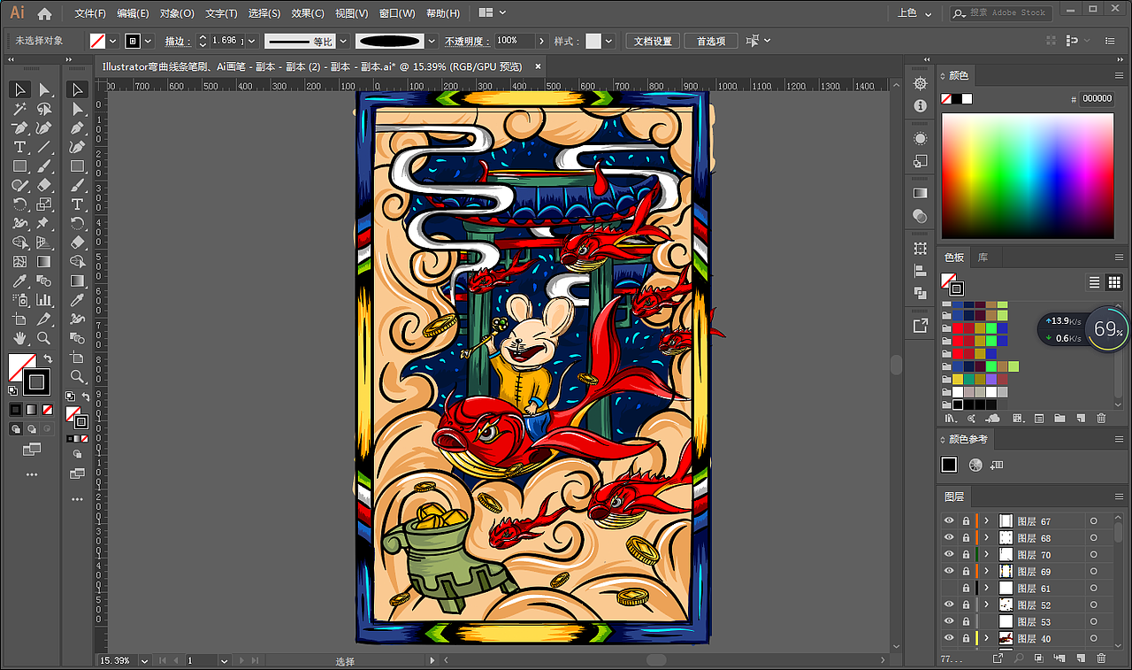Delete selected layer with the layers trash icon

(x=1101, y=658)
